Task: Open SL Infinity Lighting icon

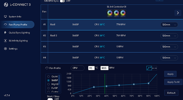Action: click(x=5, y=41)
